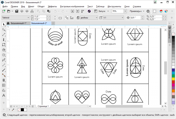Open the Эффекты menu

(52, 6)
